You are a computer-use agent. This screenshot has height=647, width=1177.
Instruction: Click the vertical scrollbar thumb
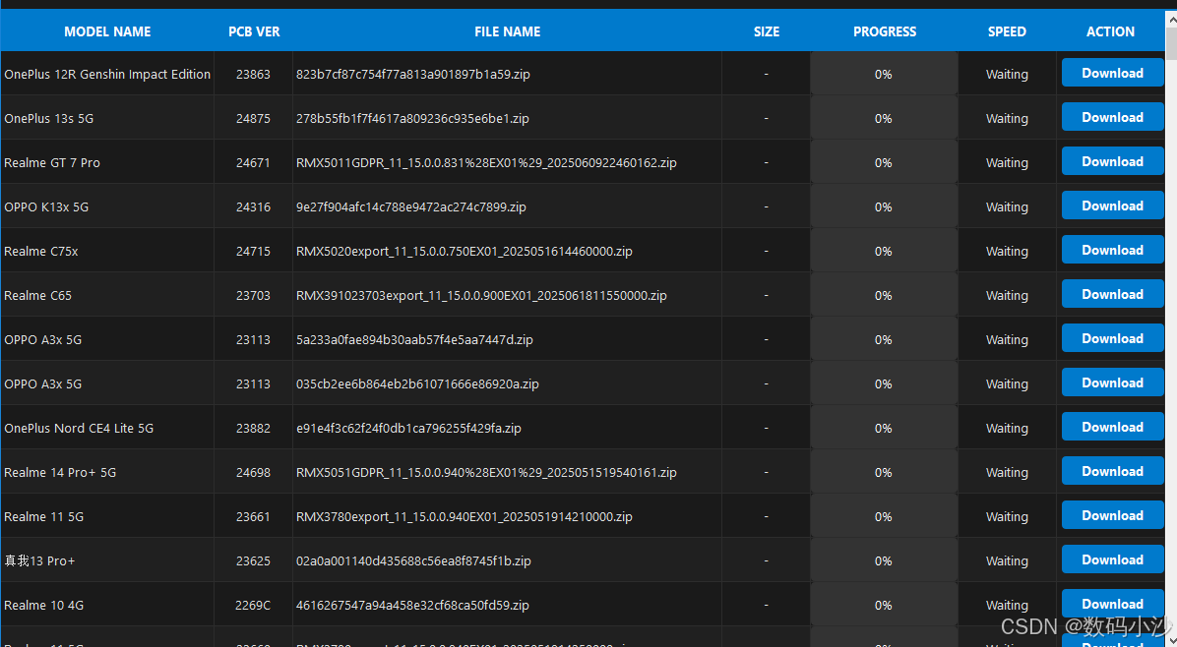(x=1171, y=43)
